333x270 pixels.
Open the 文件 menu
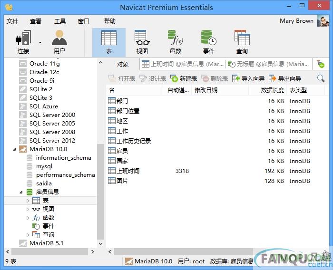click(12, 21)
